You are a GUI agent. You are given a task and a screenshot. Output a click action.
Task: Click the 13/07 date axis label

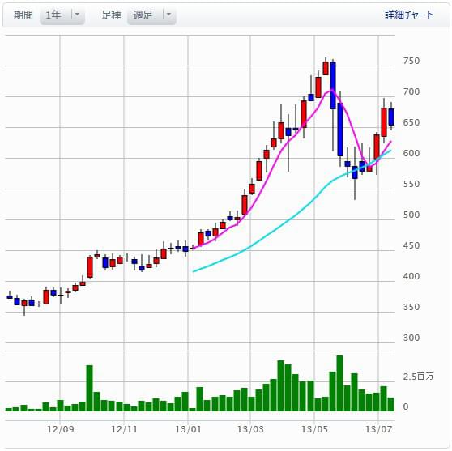click(379, 429)
